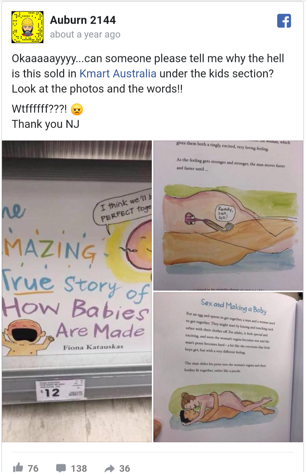
Task: Follow the Kmart Australia link
Action: tap(118, 74)
